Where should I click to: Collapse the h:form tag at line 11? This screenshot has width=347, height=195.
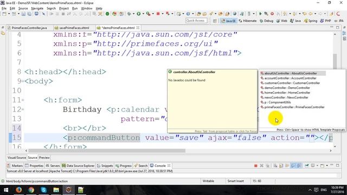click(x=23, y=100)
